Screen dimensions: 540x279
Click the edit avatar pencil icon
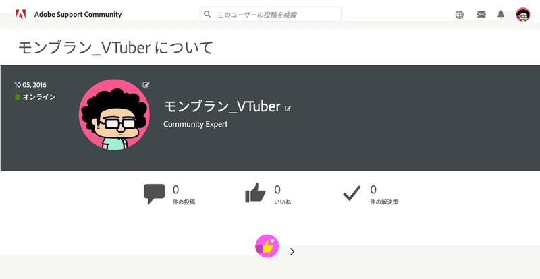pyautogui.click(x=146, y=85)
